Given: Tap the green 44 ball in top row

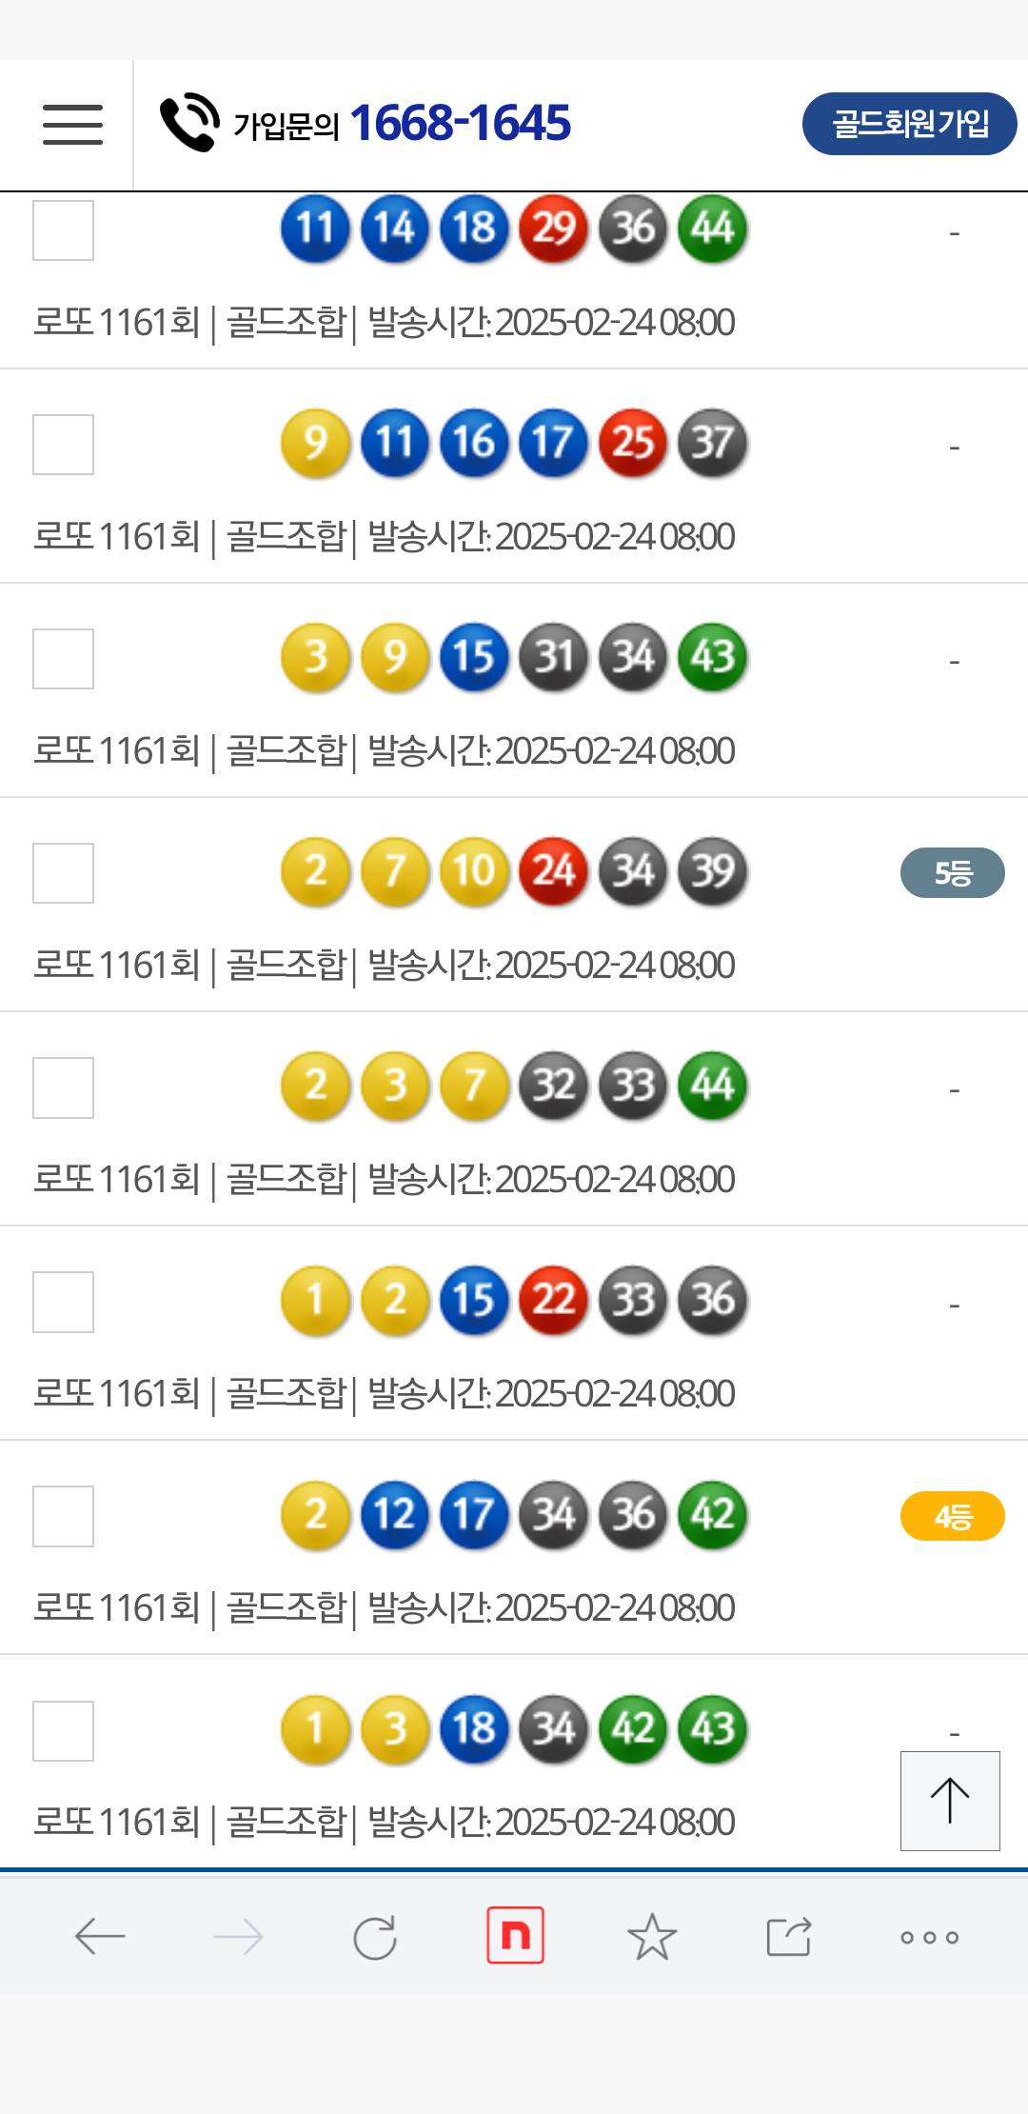Looking at the screenshot, I should point(712,229).
